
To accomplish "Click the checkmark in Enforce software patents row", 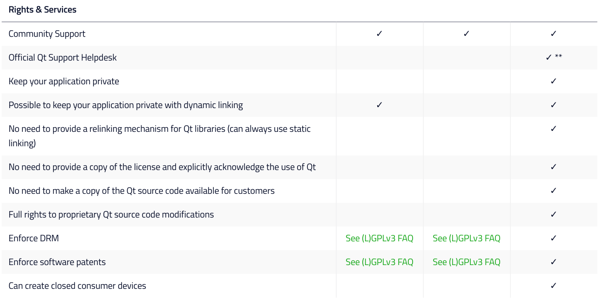I will tap(554, 262).
